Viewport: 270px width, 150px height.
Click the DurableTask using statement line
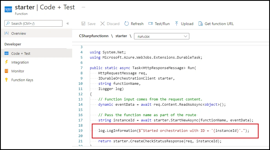[146, 58]
